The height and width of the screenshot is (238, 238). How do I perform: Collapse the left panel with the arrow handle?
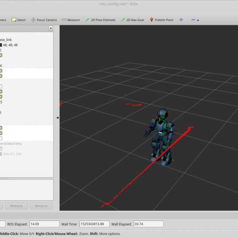pyautogui.click(x=58, y=118)
